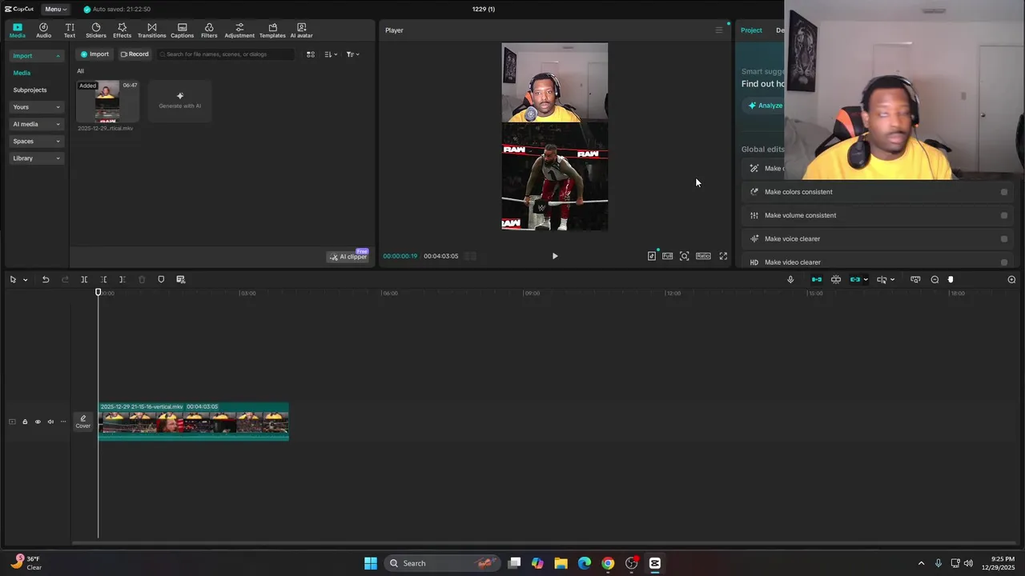Click the Delete left trim icon
The image size is (1025, 576).
pyautogui.click(x=103, y=279)
